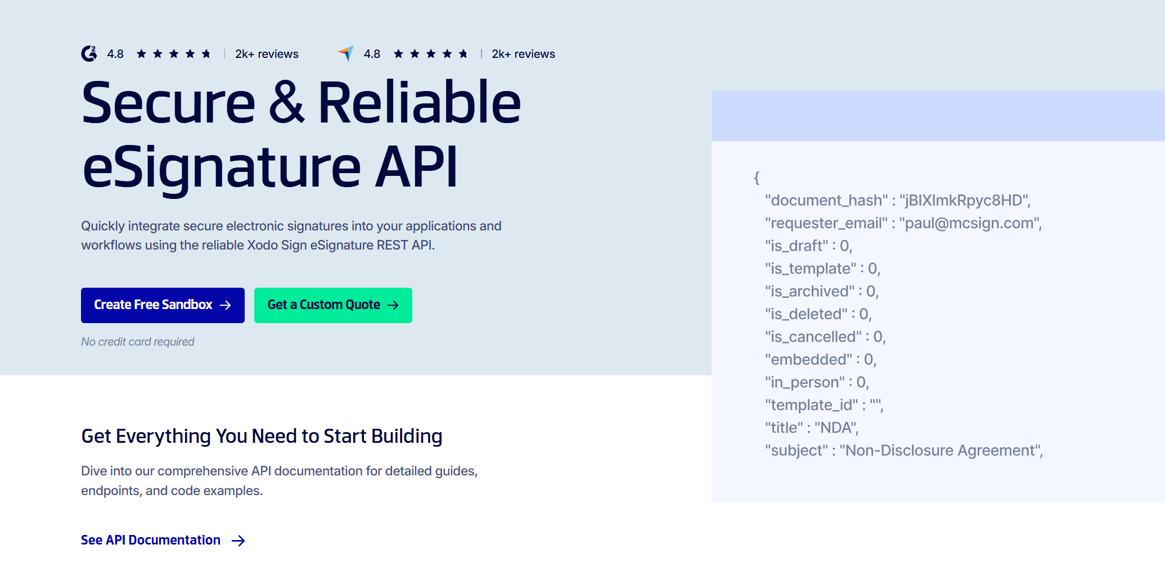1165x567 pixels.
Task: Click arrow icon next to See API Documentation
Action: pyautogui.click(x=239, y=541)
